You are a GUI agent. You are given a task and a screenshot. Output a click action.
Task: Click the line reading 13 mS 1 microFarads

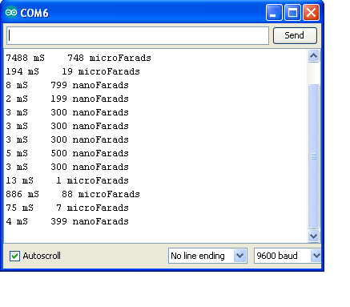[67, 180]
